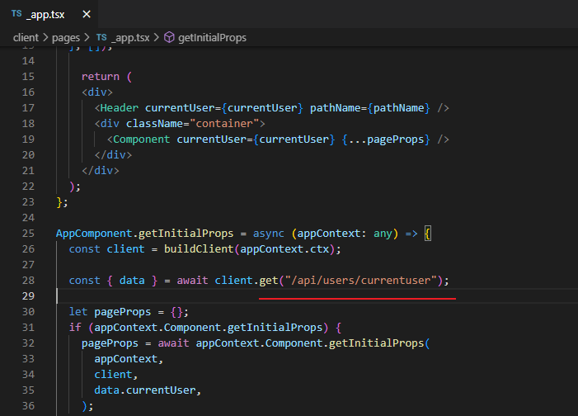The height and width of the screenshot is (416, 578).
Task: Click the symbol icon beside getInitialProps breadcrumb
Action: pyautogui.click(x=170, y=37)
